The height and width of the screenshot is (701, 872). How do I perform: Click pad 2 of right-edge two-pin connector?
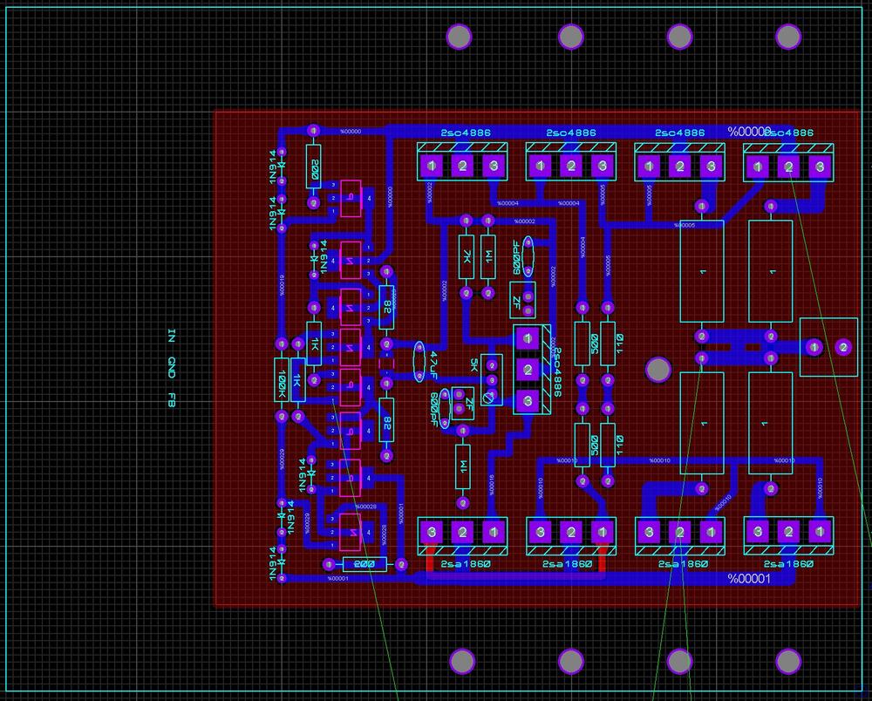tap(843, 347)
